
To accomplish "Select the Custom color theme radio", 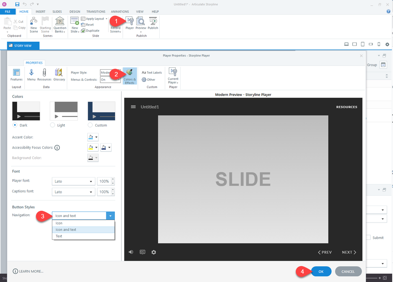I will [90, 125].
